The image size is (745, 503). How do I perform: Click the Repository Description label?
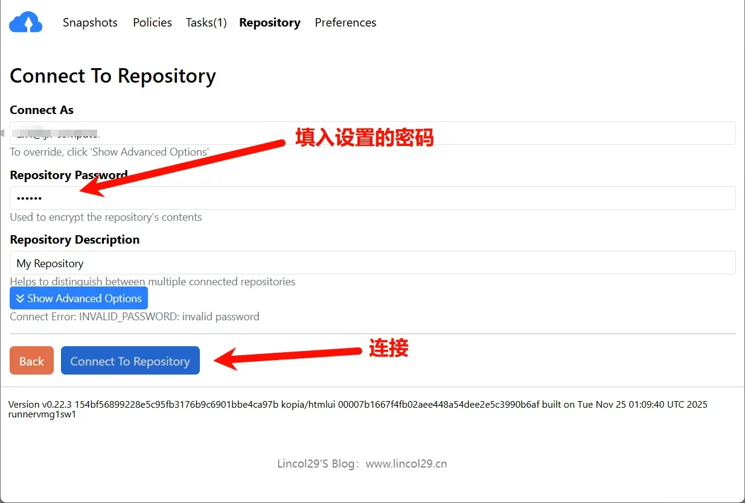click(x=74, y=239)
